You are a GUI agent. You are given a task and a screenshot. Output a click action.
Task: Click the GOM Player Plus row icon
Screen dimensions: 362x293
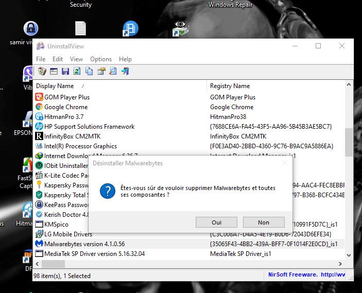tap(39, 97)
